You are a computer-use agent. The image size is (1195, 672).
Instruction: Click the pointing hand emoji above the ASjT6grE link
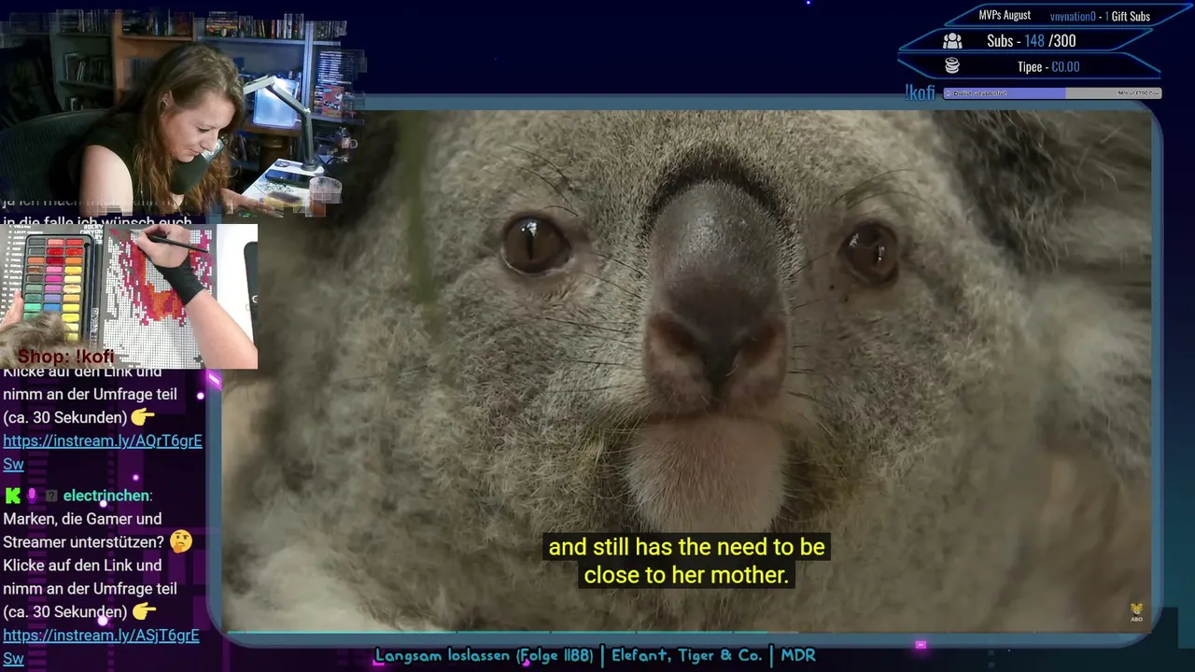(x=145, y=611)
